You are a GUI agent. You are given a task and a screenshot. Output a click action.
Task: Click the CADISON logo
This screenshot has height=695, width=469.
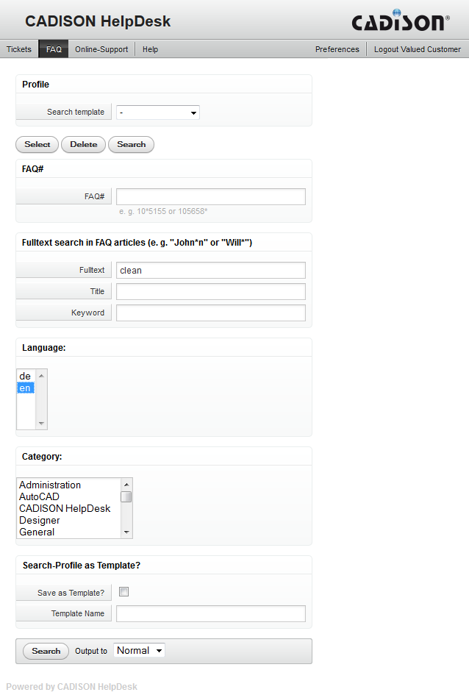tap(401, 21)
